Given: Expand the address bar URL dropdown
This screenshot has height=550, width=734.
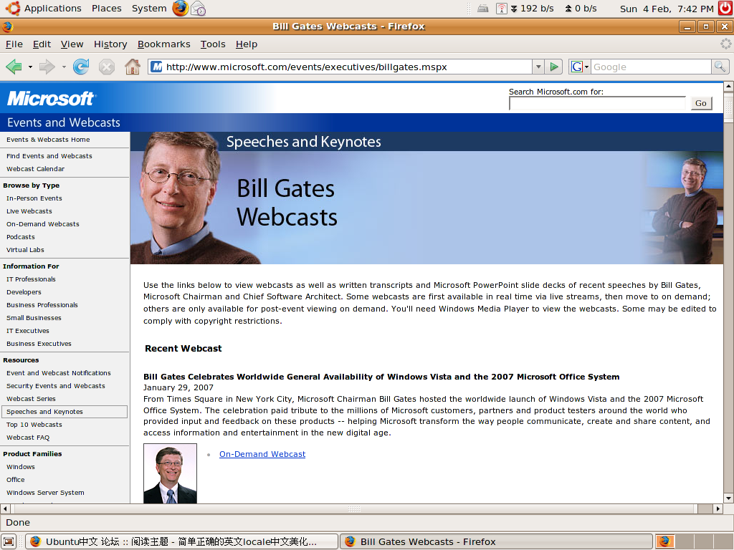Looking at the screenshot, I should click(x=538, y=67).
